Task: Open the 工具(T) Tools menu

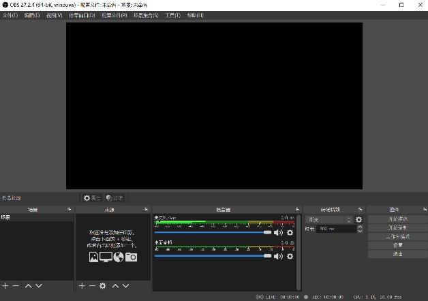Action: (173, 15)
